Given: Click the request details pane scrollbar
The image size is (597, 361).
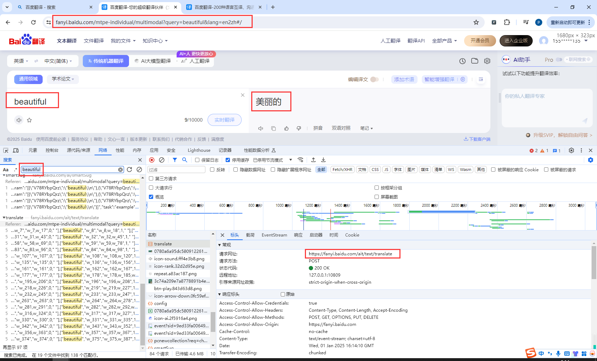Looking at the screenshot, I should pos(594,262).
